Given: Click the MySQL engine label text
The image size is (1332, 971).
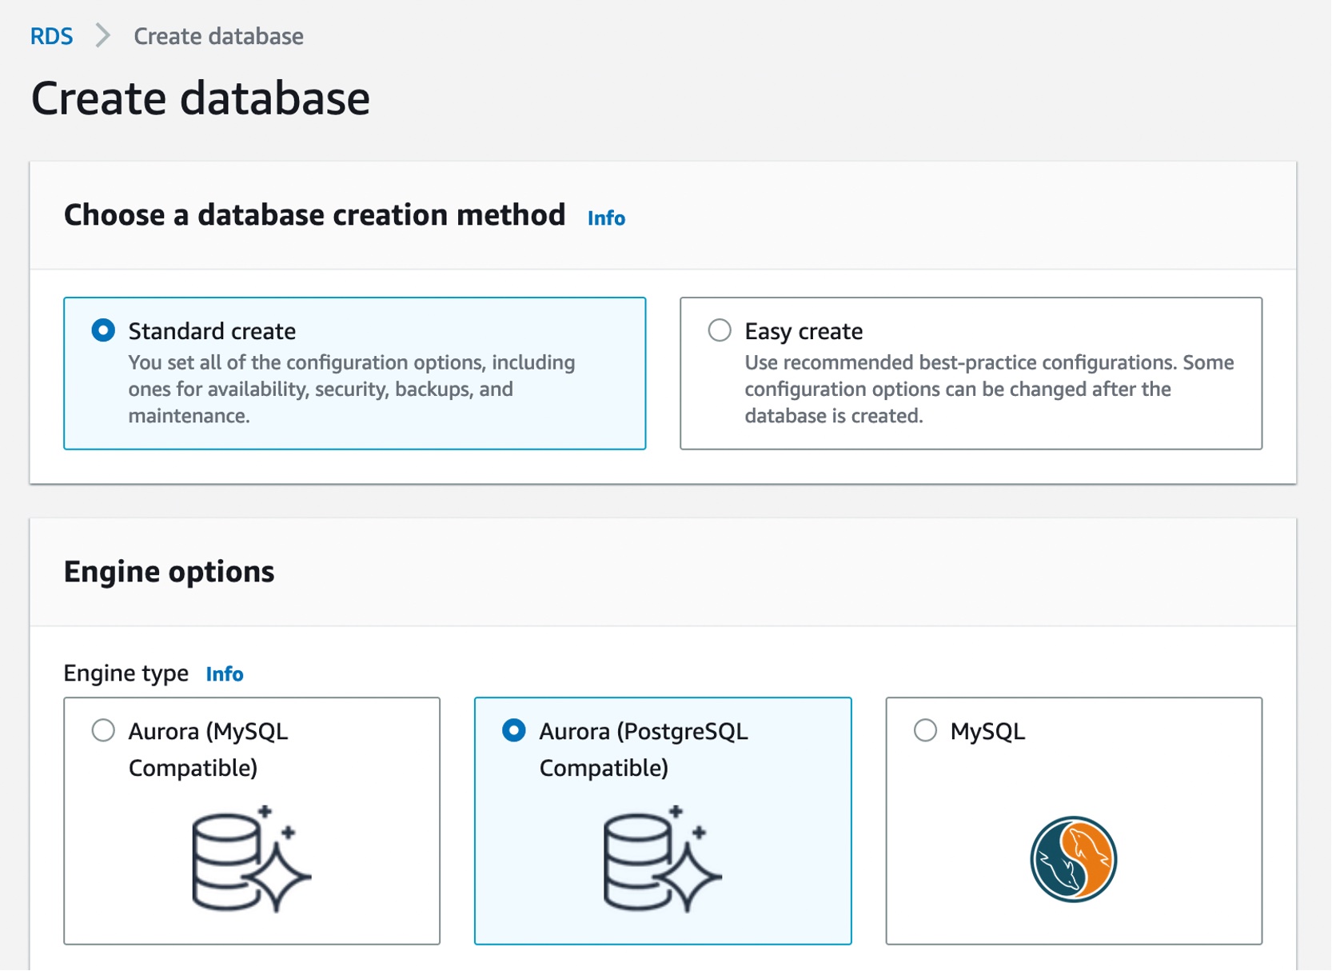Looking at the screenshot, I should pos(987,731).
